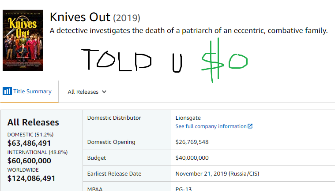This screenshot has width=335, height=191.
Task: Click the bar chart icon beside Title Summary
Action: click(7, 91)
